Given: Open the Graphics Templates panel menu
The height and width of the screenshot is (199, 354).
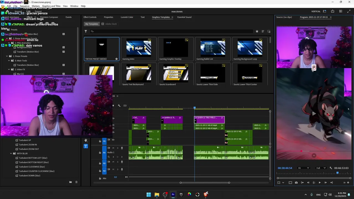Looking at the screenshot, I should coord(172,17).
